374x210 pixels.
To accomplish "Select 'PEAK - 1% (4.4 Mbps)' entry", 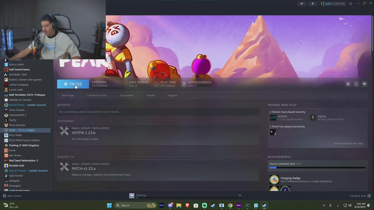I will tap(22, 130).
